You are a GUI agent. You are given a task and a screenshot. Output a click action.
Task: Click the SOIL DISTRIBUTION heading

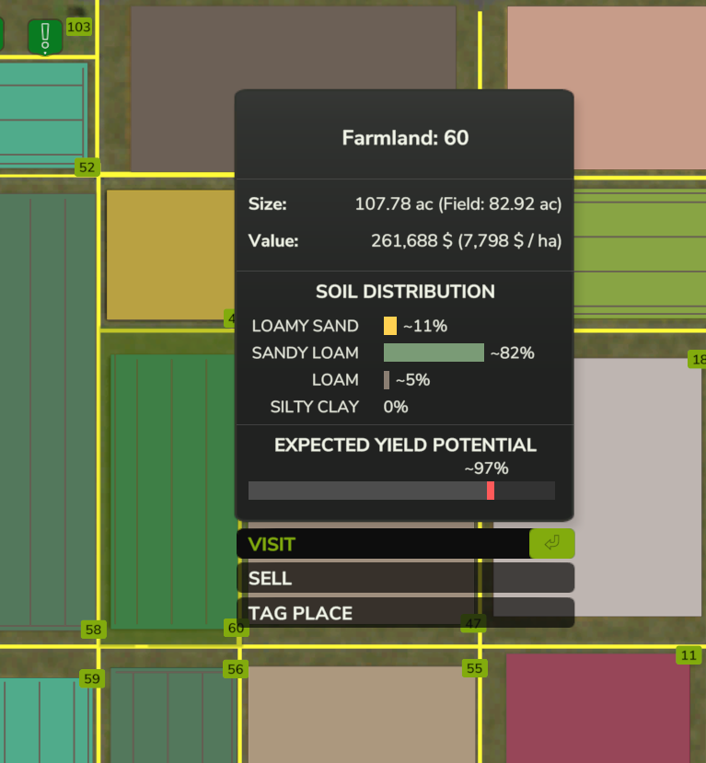pos(405,292)
